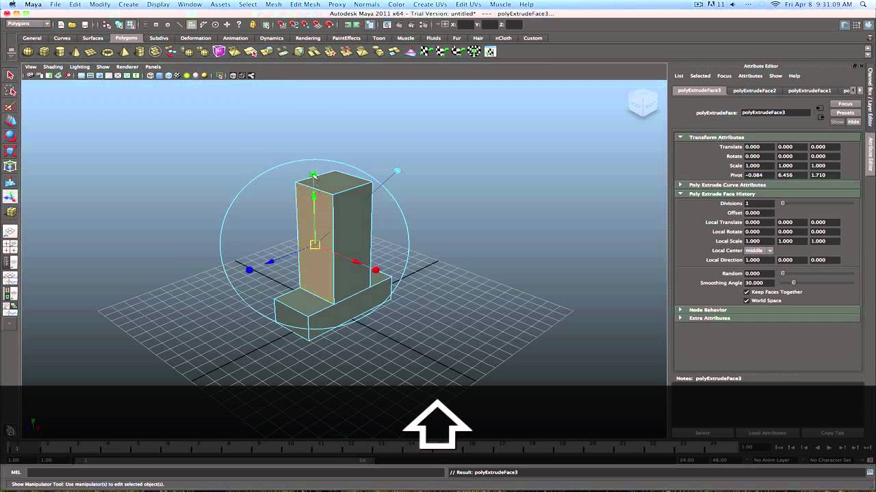Open scene folder icon in status line
Image resolution: width=876 pixels, height=492 pixels.
tap(72, 25)
